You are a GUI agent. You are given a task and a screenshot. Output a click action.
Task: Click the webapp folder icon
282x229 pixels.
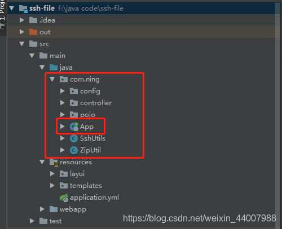[54, 209]
